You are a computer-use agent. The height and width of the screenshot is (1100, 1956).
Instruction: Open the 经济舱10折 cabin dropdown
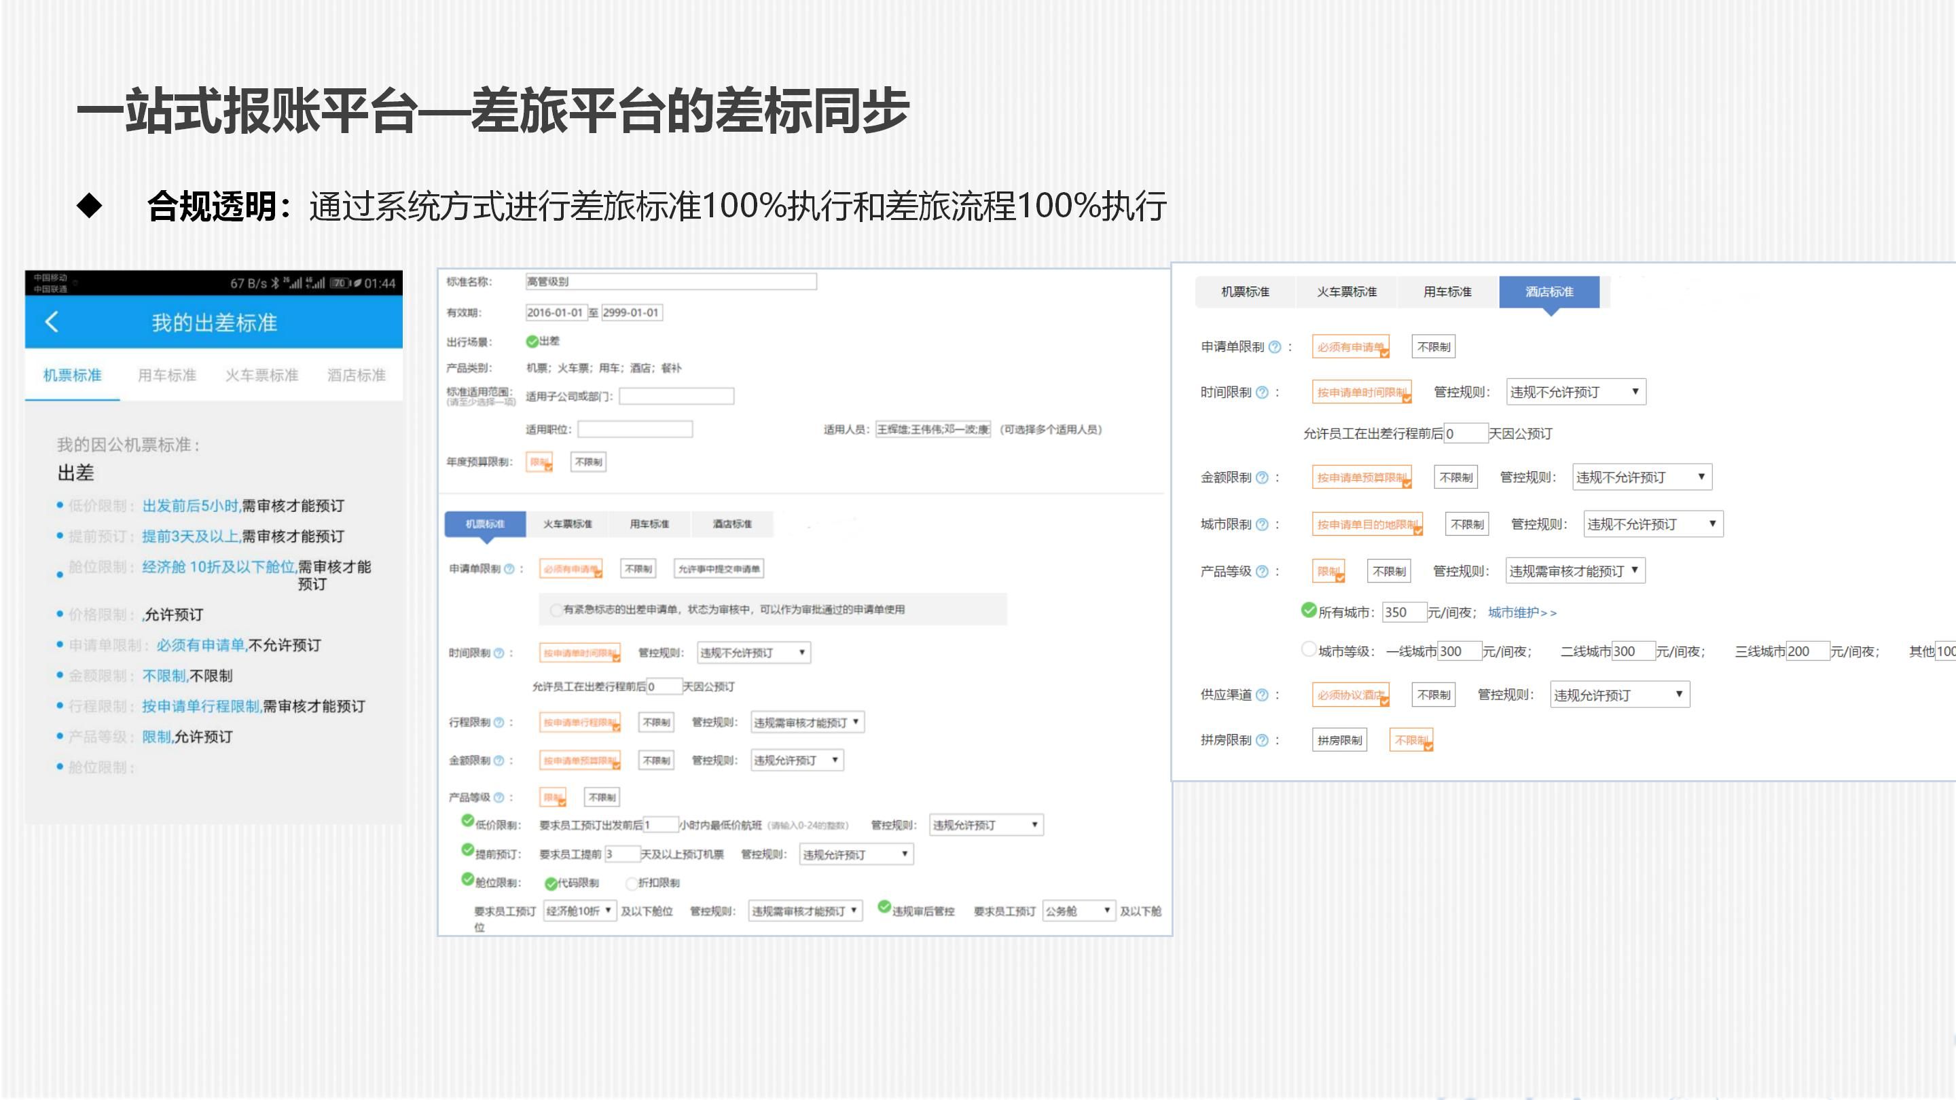(580, 911)
